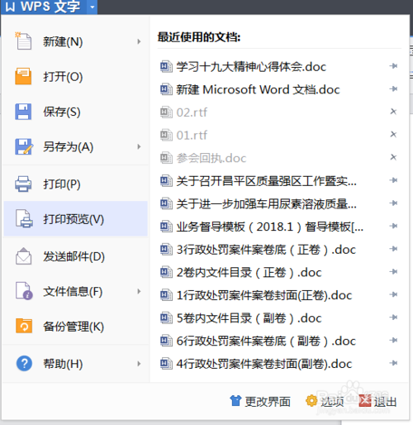Viewport: 413px width, 425px height.
Task: Choose 帮助(H) menu item
Action: (x=76, y=364)
